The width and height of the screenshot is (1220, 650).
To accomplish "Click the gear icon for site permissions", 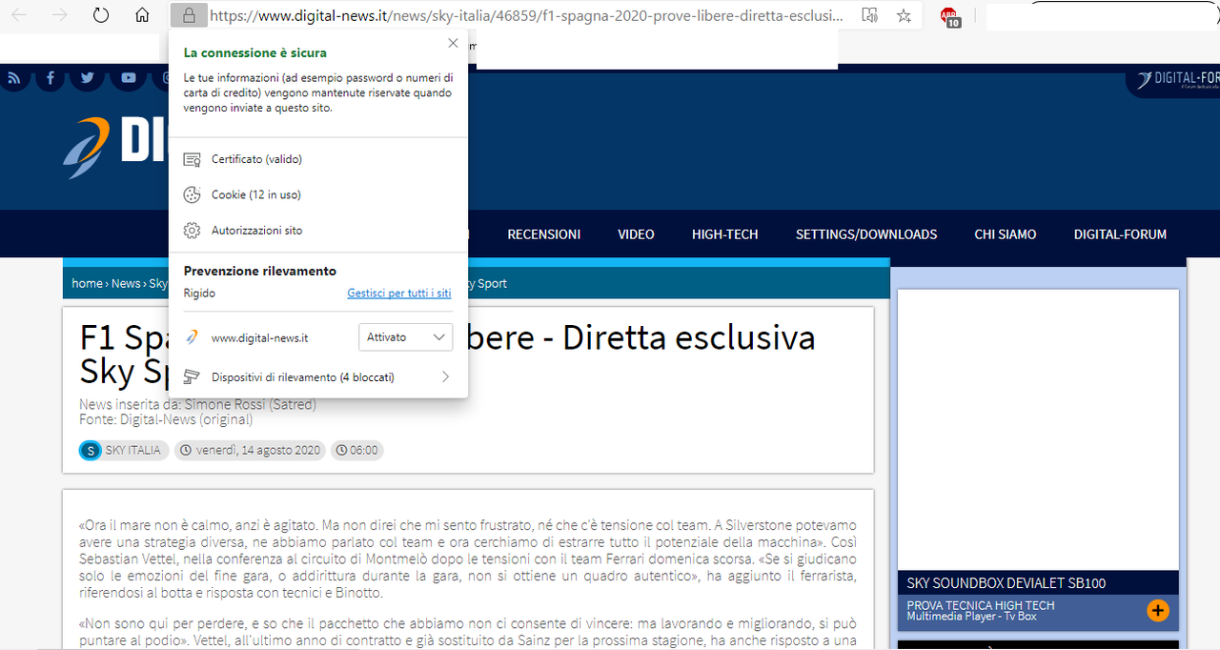I will point(192,231).
